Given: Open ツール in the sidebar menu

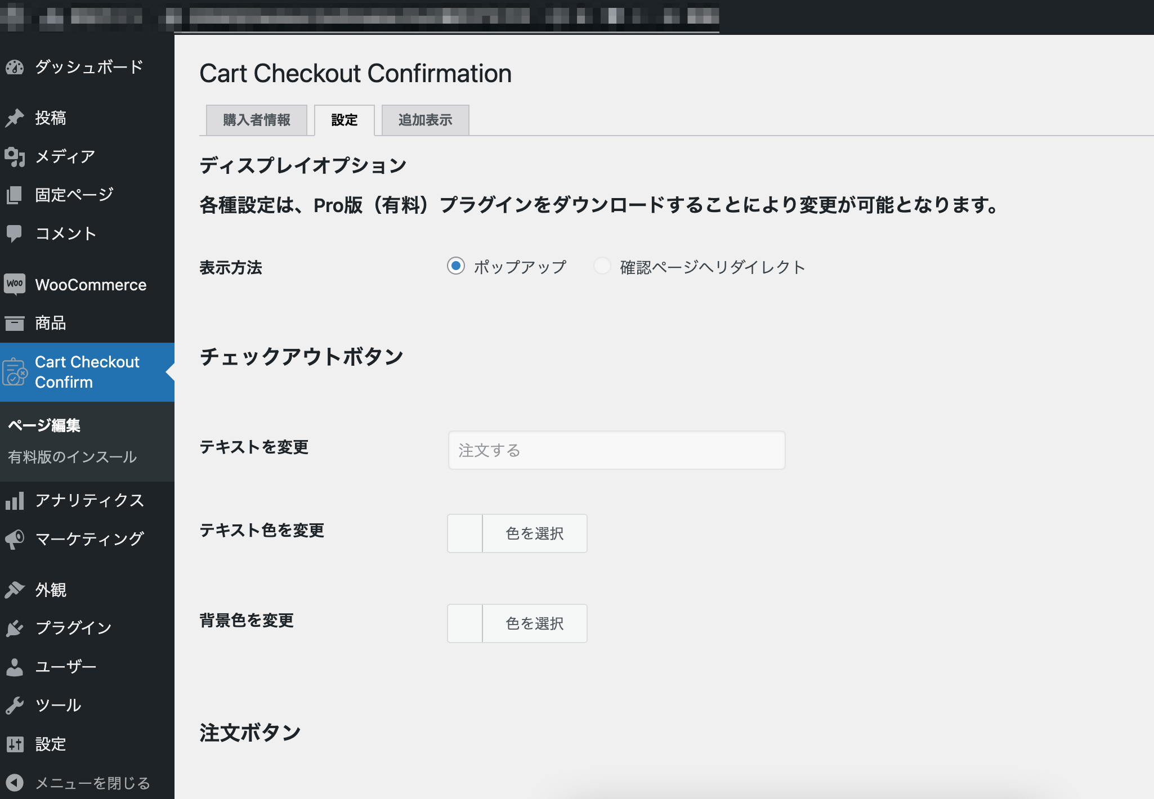Looking at the screenshot, I should (x=87, y=705).
